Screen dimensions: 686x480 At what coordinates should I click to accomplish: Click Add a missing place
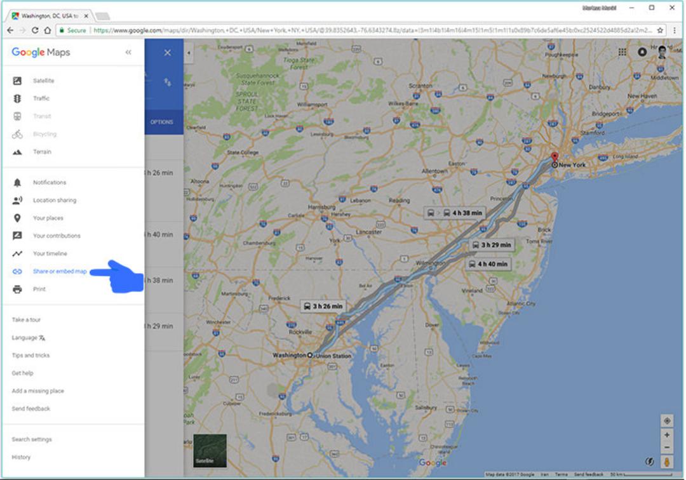click(x=37, y=391)
